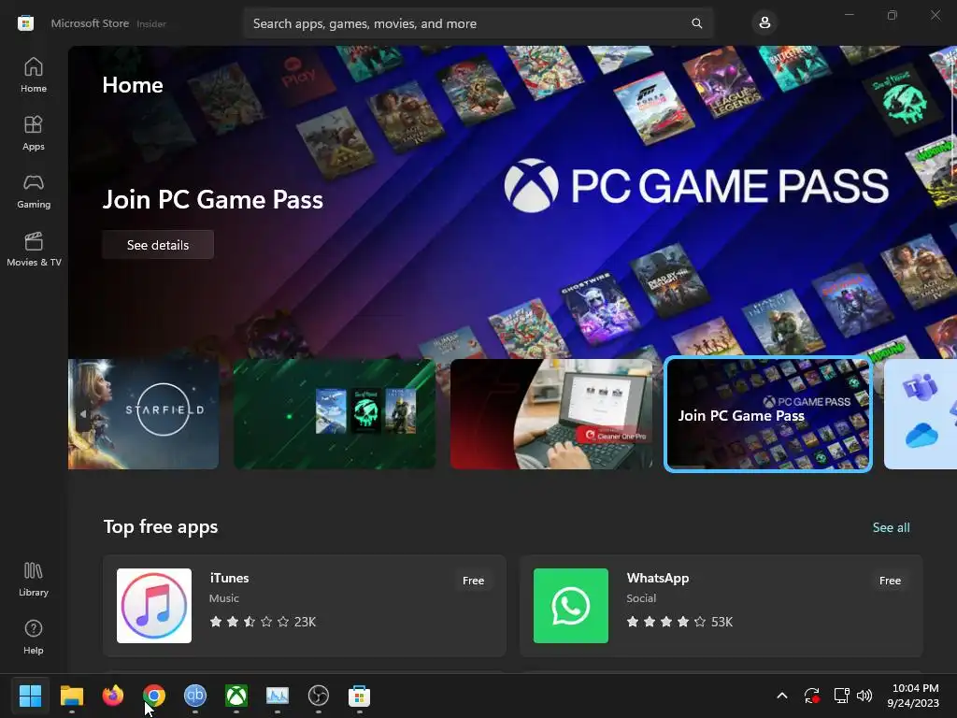Open the user account profile icon

(764, 23)
